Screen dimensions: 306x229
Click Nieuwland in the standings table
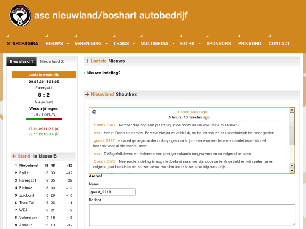pyautogui.click(x=29, y=166)
